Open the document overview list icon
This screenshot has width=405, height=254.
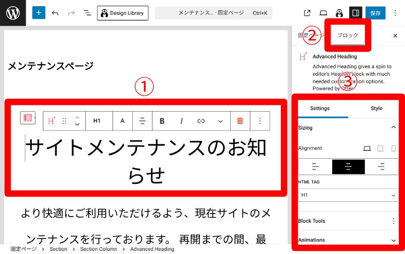87,13
